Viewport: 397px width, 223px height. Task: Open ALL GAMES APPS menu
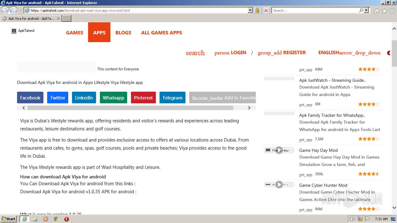[x=162, y=33]
